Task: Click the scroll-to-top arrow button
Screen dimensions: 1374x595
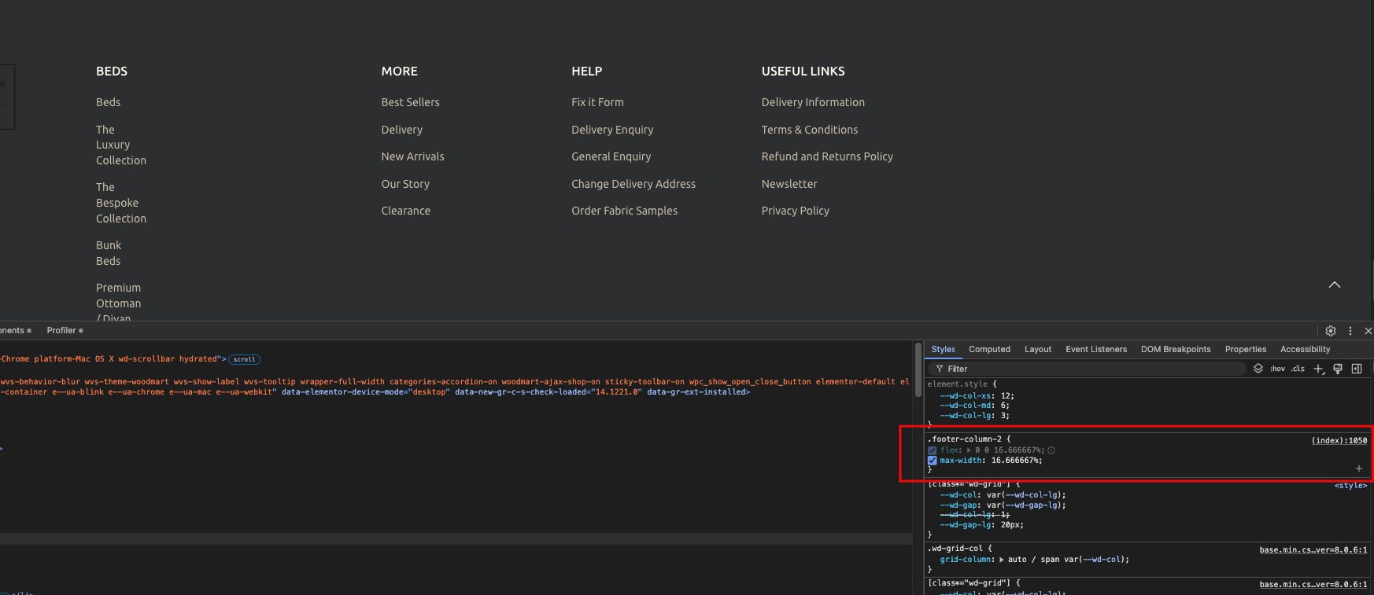Action: (1335, 285)
